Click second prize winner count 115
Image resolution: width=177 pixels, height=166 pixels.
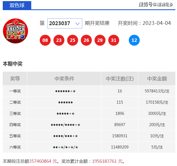tap(120, 102)
